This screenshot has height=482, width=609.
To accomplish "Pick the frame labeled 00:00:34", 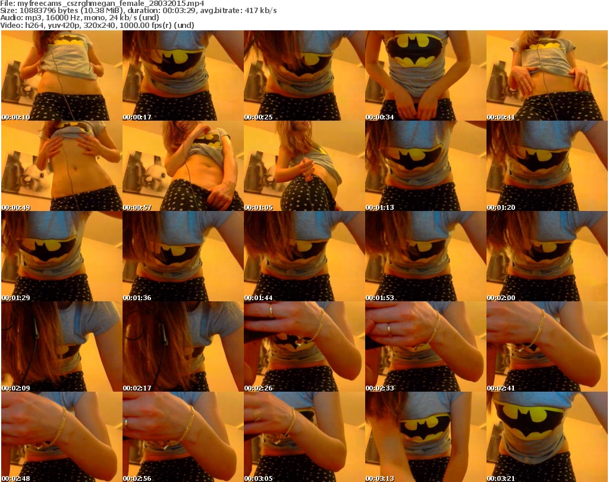I will 426,75.
